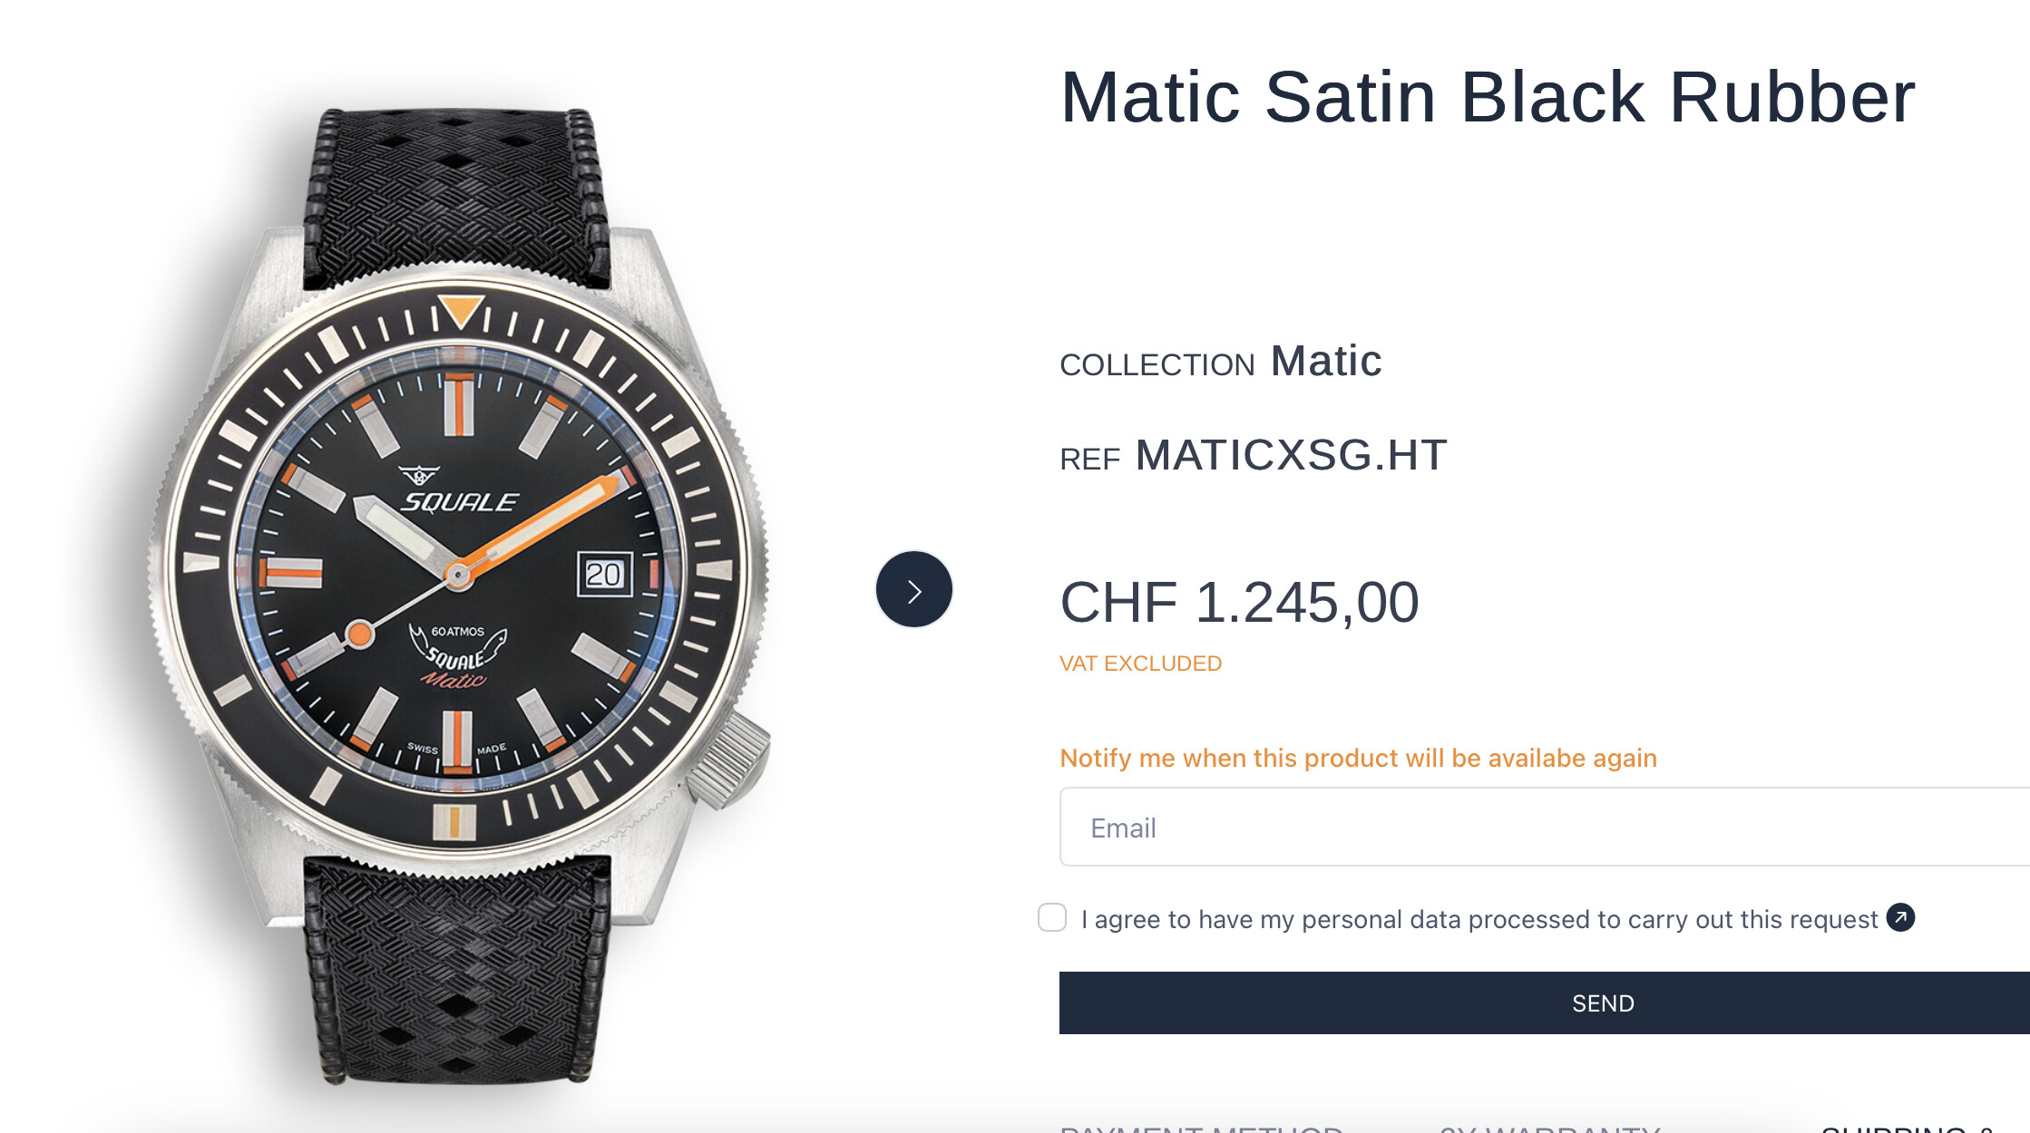Open the Matic collection link
Screen dimensions: 2030x1133
(1325, 362)
